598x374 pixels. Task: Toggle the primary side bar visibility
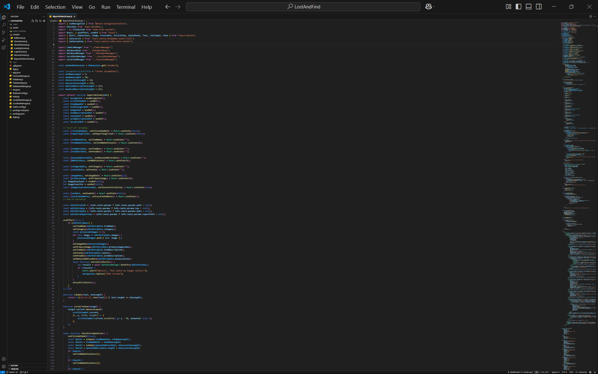(x=519, y=7)
